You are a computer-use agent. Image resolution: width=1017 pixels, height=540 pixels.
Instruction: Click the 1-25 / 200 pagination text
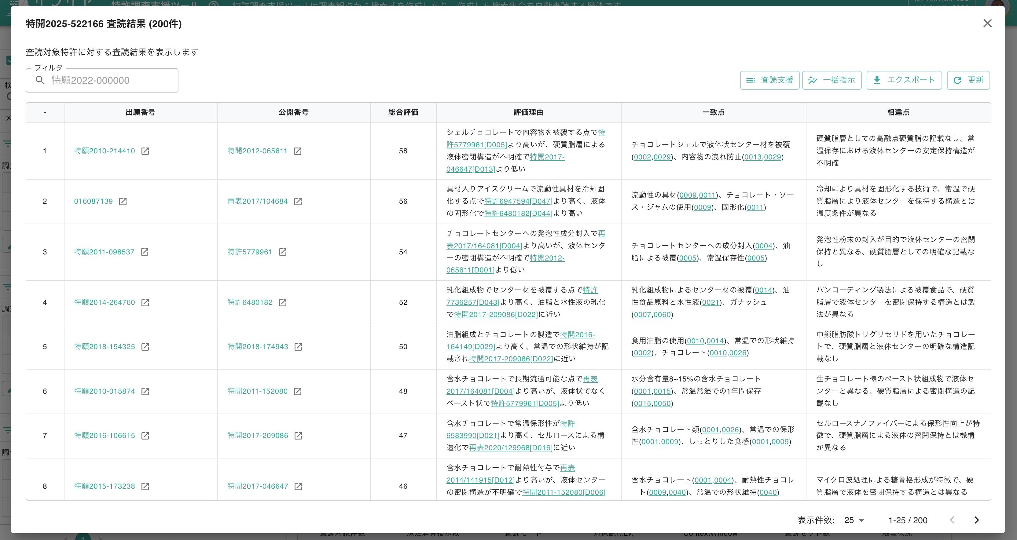click(908, 520)
